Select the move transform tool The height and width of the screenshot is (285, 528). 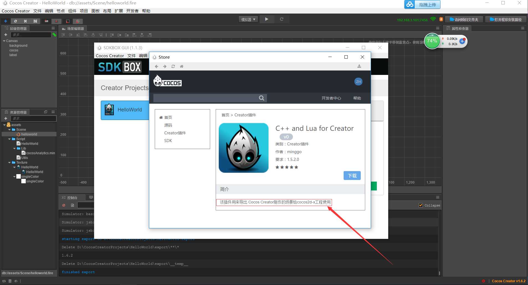click(6, 21)
